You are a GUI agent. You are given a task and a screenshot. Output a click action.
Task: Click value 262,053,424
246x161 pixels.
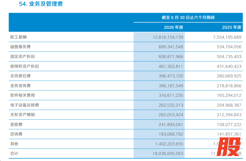[171, 115]
